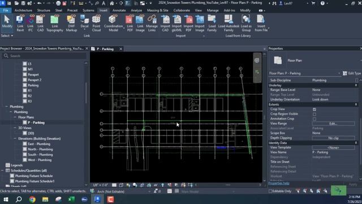
Task: Click Insert from File icon
Action: point(261,23)
